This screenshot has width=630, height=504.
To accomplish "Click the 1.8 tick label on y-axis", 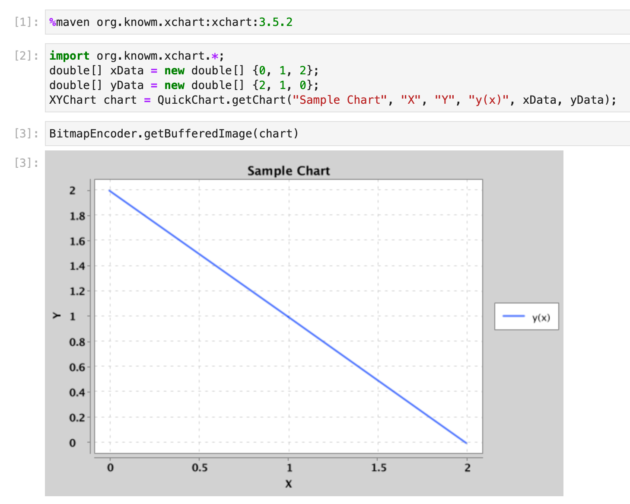I will coord(77,216).
